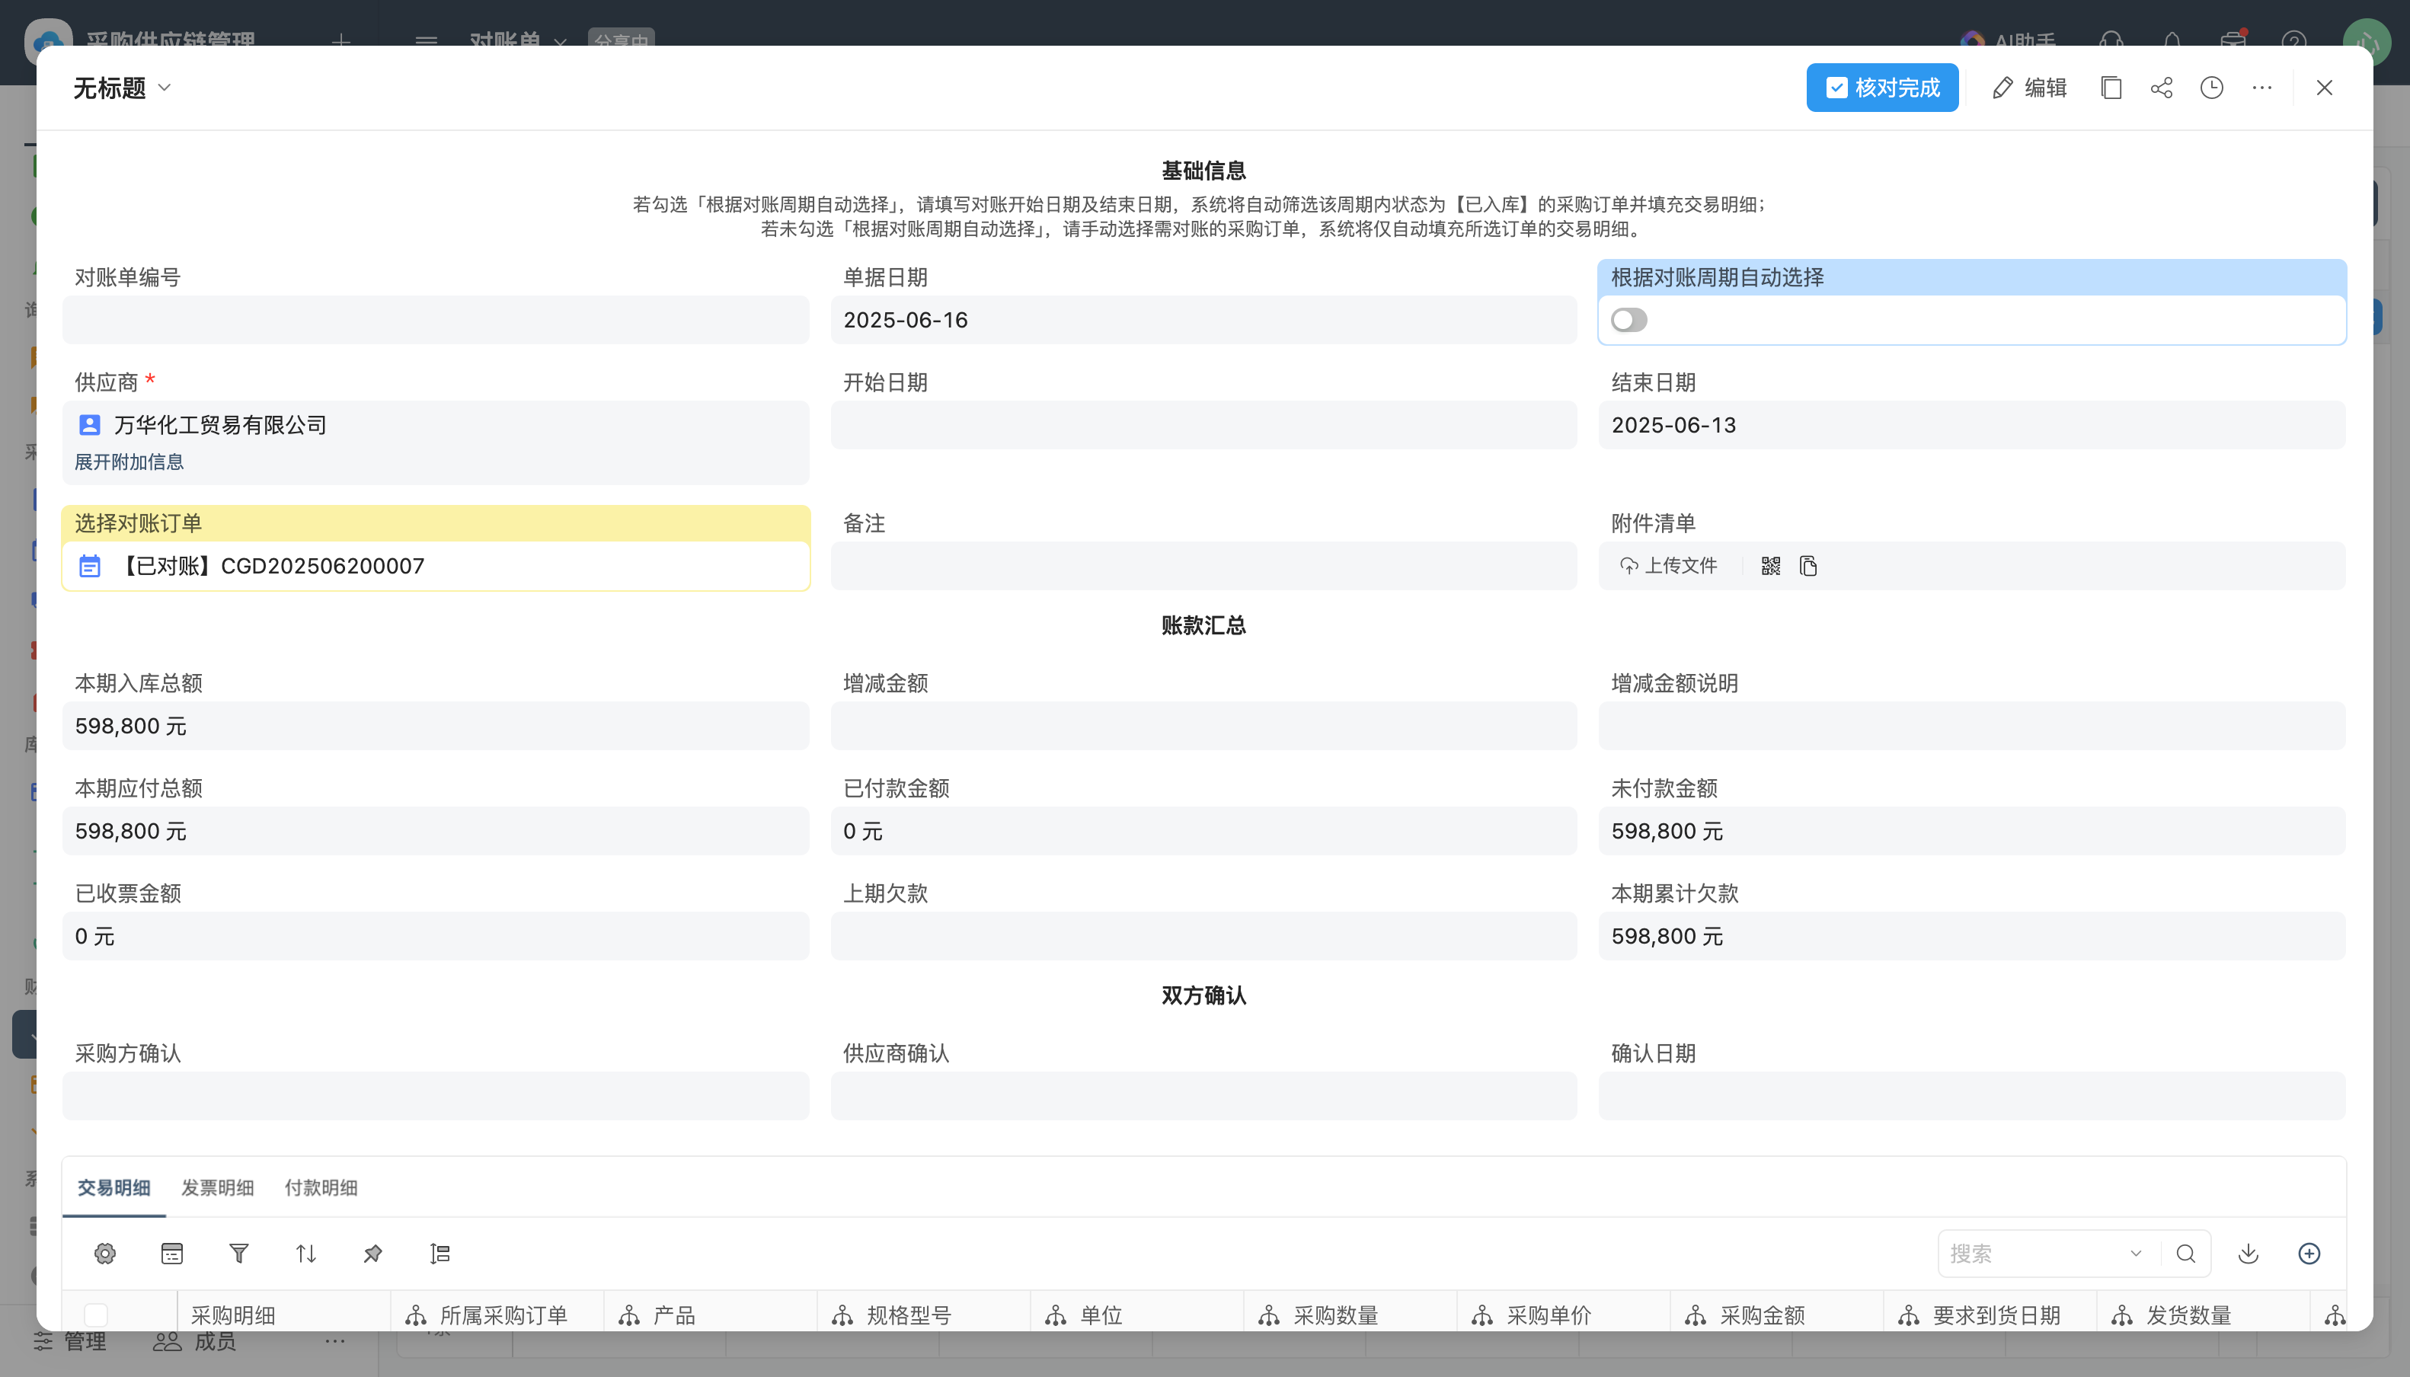The width and height of the screenshot is (2410, 1377).
Task: Click the 编辑 button
Action: 2029,88
